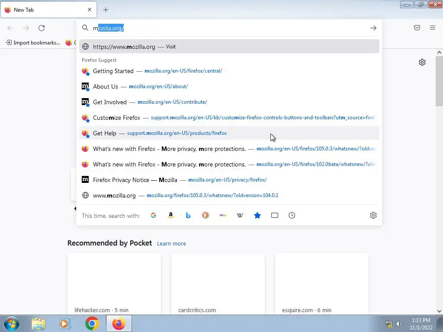
Task: Go back with the back arrow
Action: [x=10, y=28]
